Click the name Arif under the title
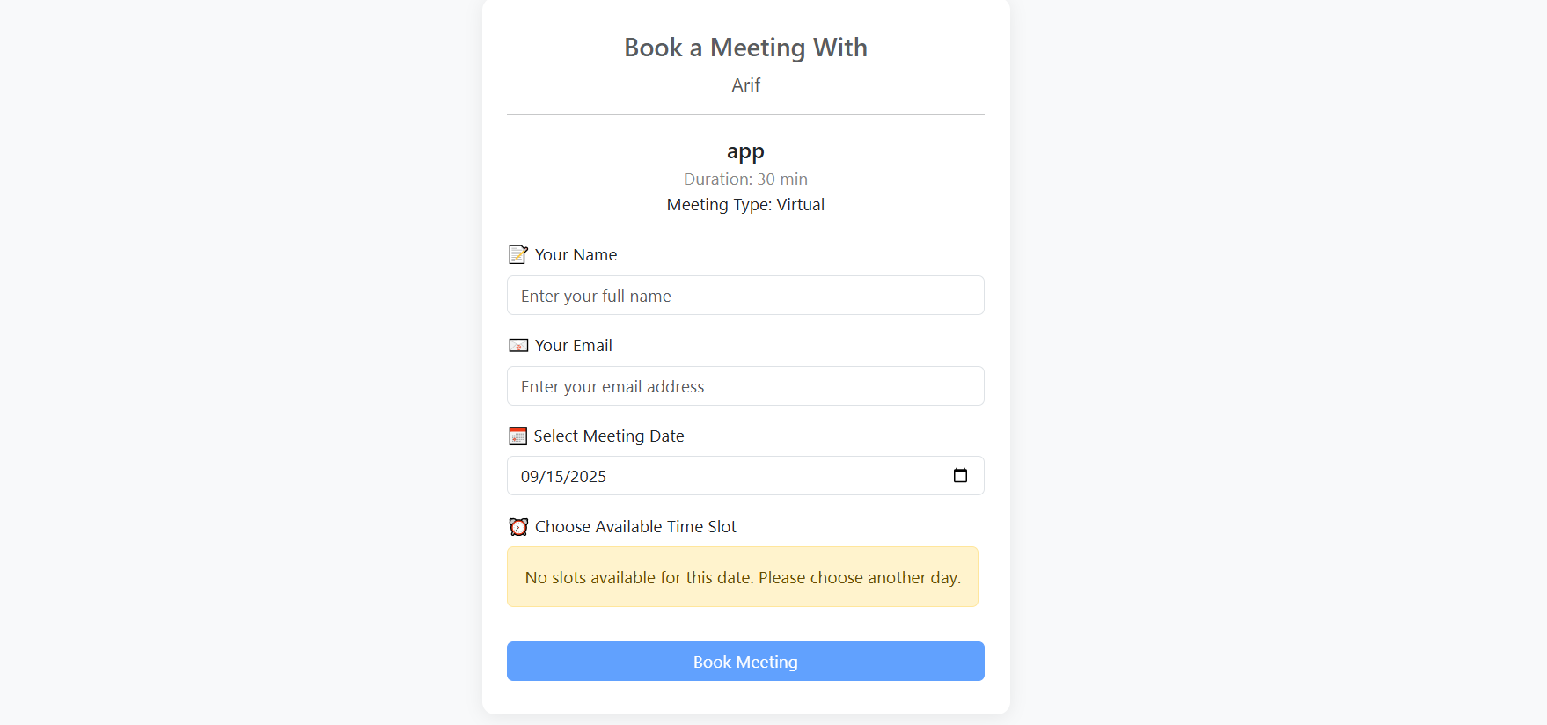This screenshot has width=1547, height=725. click(745, 84)
